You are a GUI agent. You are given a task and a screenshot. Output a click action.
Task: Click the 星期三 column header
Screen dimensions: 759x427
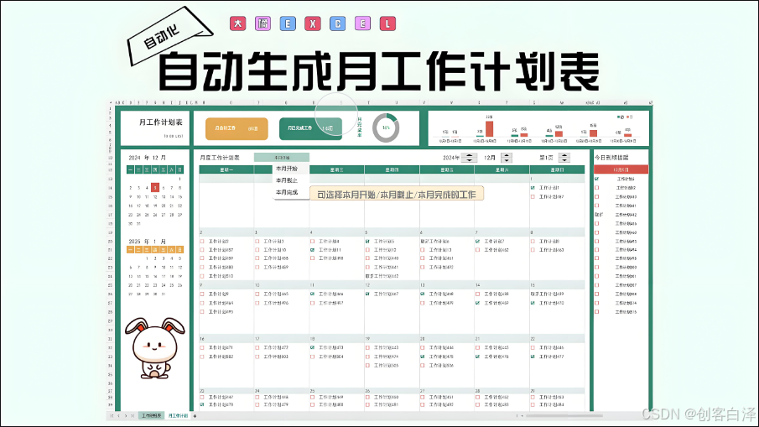(x=337, y=169)
